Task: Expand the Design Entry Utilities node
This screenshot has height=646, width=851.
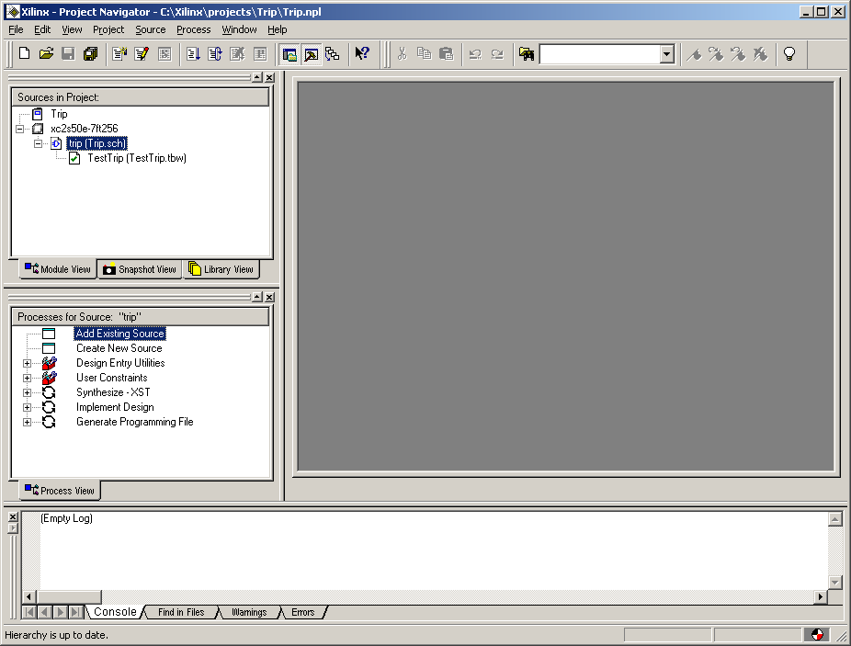Action: click(27, 363)
